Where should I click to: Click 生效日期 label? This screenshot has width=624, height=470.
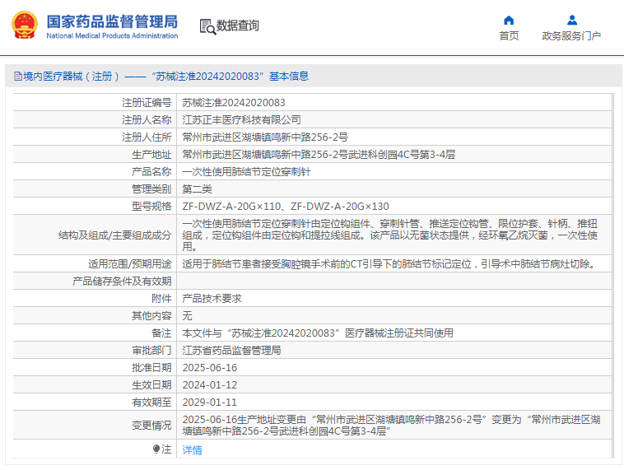pyautogui.click(x=151, y=385)
